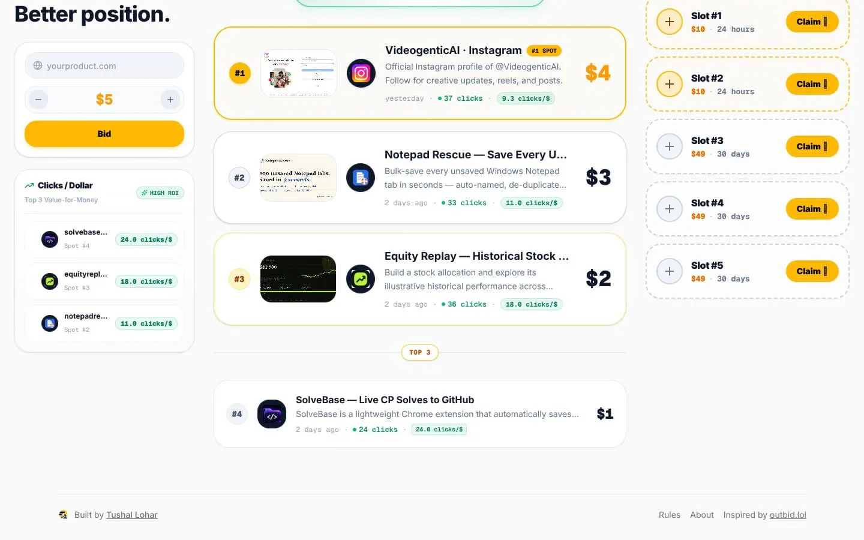Click the 9.3 clicks/$ badge
This screenshot has width=864, height=540.
pos(526,99)
